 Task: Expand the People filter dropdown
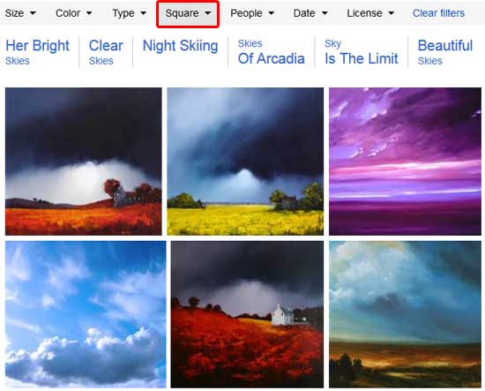[252, 13]
